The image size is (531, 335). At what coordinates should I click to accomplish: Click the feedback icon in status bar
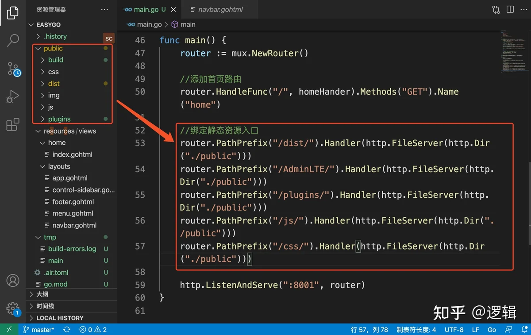coord(509,329)
